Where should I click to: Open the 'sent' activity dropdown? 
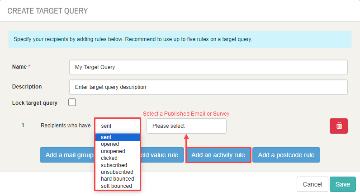pos(117,126)
